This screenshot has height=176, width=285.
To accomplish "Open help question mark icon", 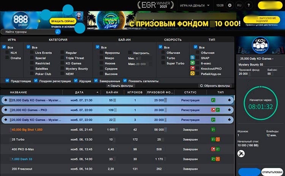I will [249, 5].
